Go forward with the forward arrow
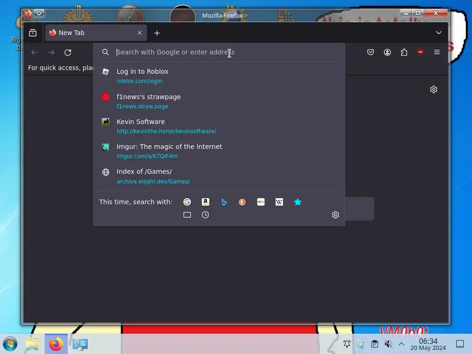472x354 pixels. 51,53
